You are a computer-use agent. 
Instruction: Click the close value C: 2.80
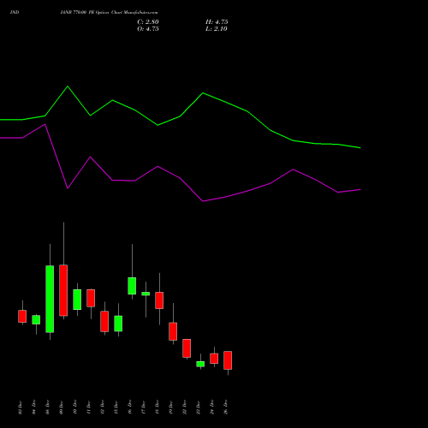click(148, 22)
